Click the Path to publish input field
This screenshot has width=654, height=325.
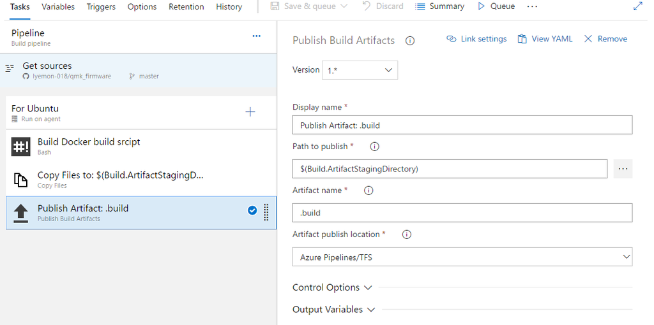pyautogui.click(x=450, y=168)
